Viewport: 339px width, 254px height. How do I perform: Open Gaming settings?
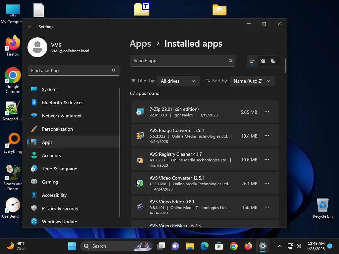(x=73, y=182)
